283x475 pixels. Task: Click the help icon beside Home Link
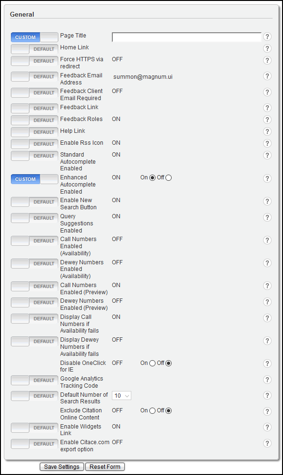[267, 48]
